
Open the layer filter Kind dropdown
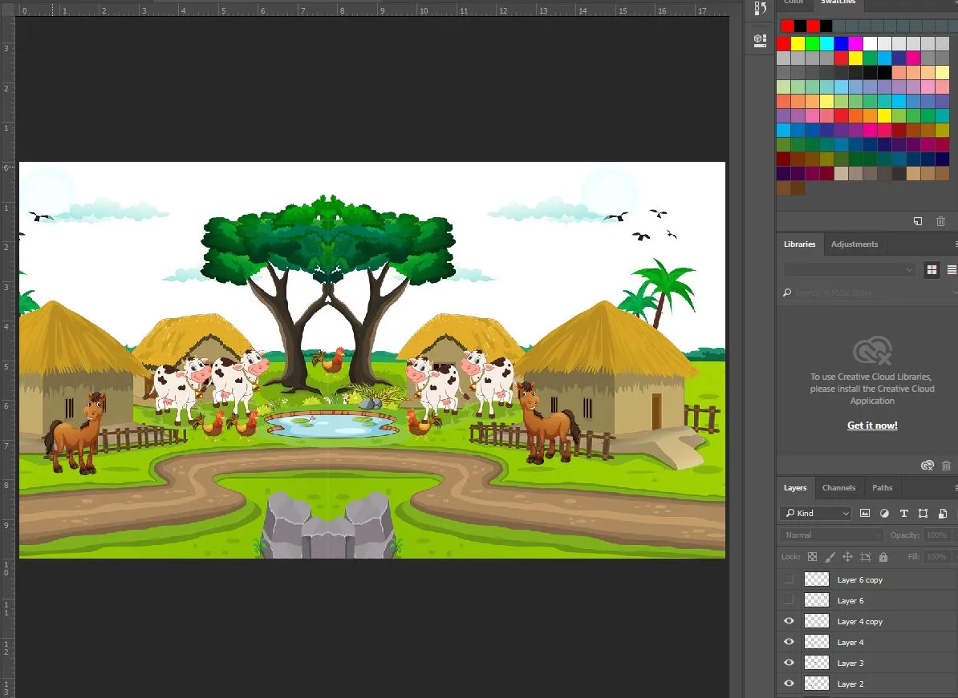(x=815, y=513)
